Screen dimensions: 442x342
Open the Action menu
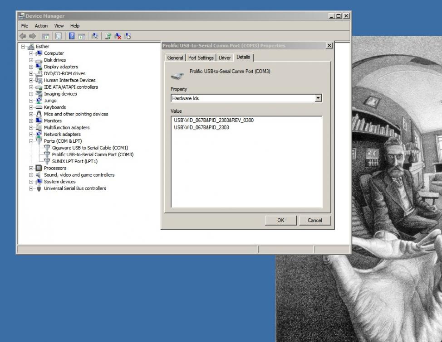(41, 26)
